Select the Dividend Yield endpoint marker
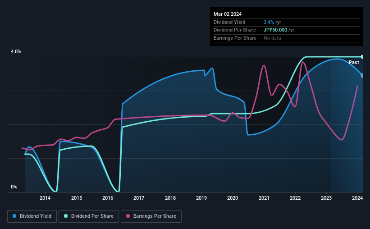The width and height of the screenshot is (370, 229). (x=362, y=76)
